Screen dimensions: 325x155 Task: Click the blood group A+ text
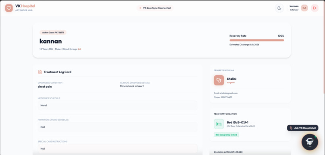tap(79, 49)
